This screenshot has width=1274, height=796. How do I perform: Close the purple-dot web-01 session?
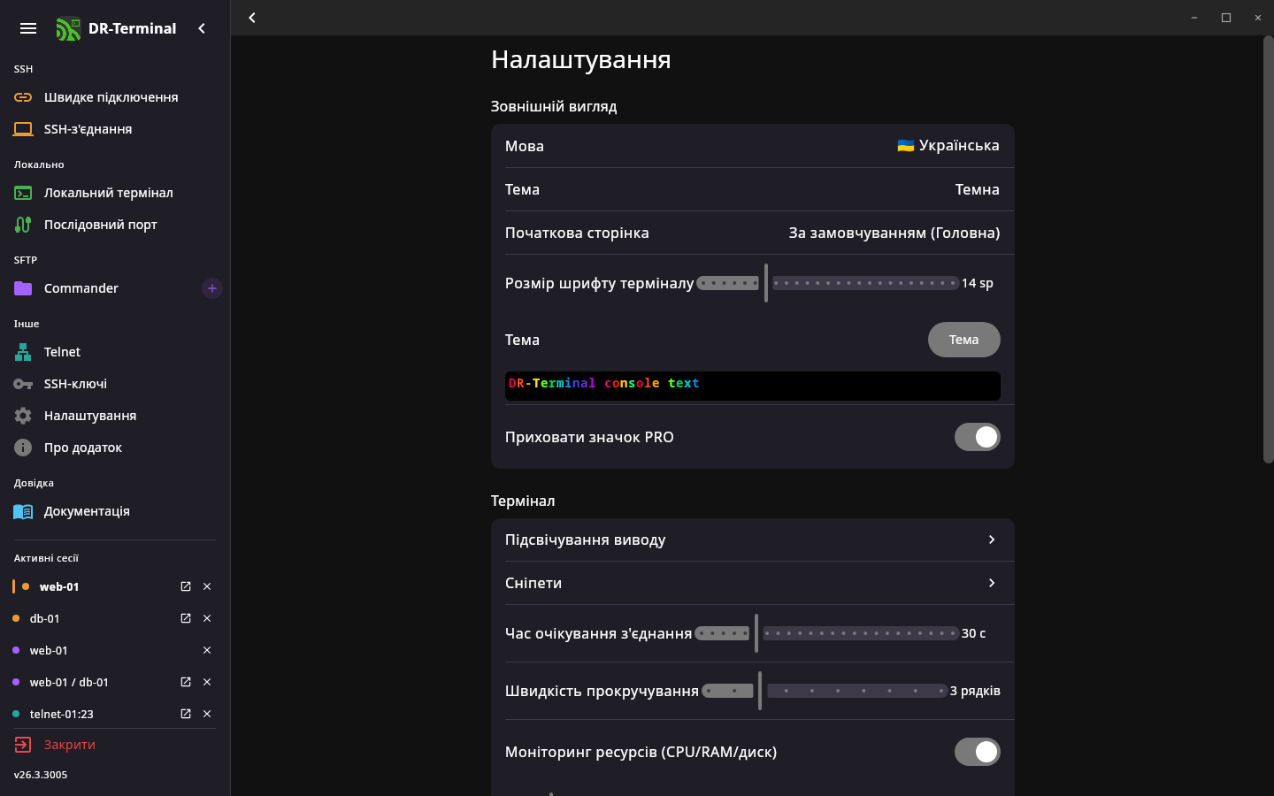(207, 650)
